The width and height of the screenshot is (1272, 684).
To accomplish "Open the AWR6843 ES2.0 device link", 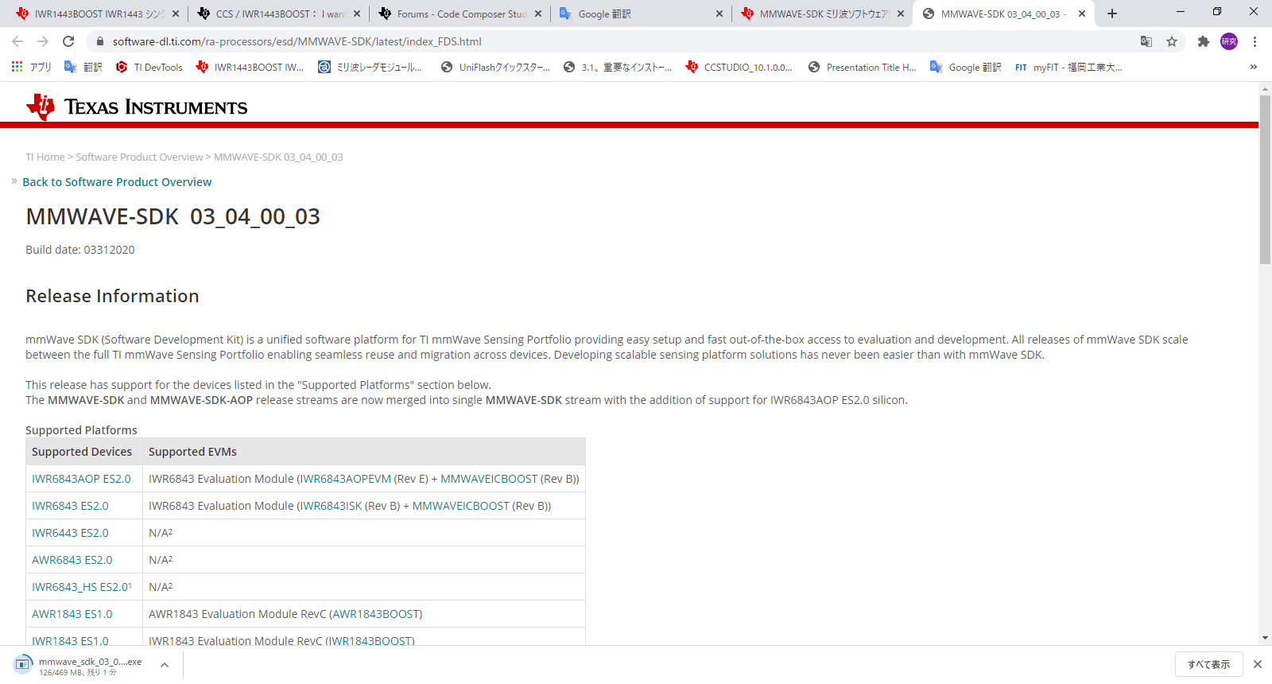I will pyautogui.click(x=72, y=560).
